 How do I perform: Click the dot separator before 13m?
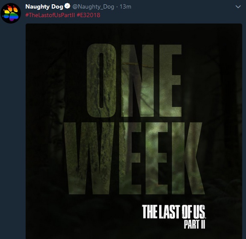point(117,7)
